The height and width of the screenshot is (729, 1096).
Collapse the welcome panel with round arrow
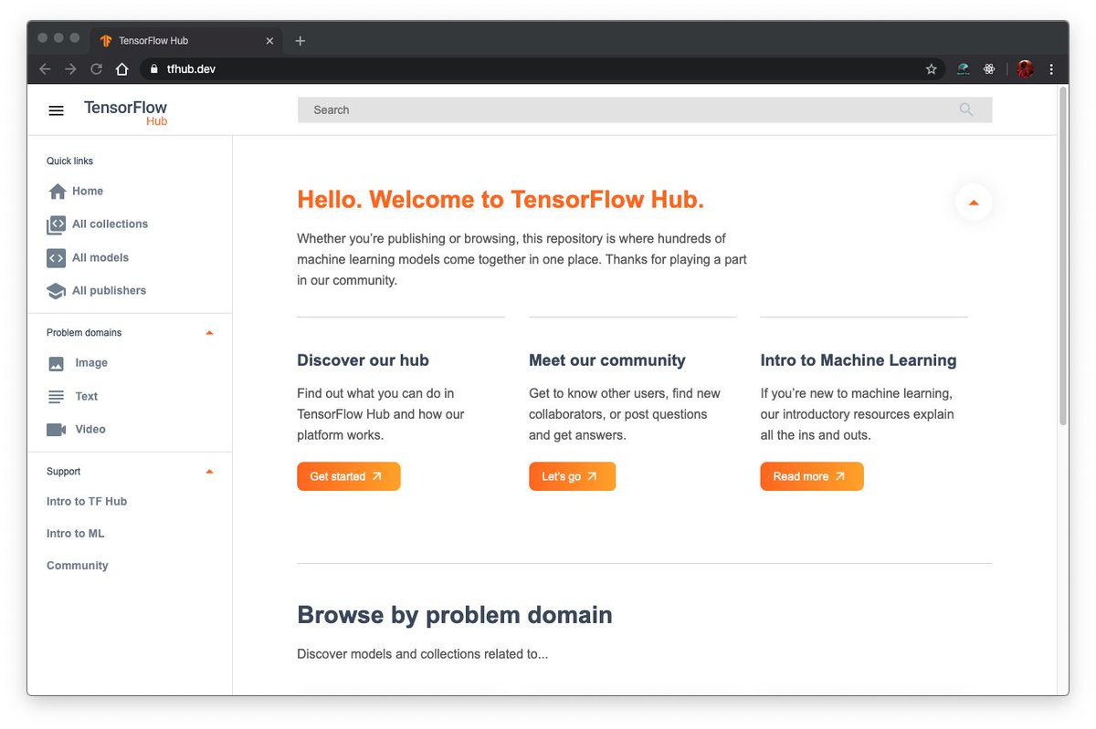click(974, 203)
